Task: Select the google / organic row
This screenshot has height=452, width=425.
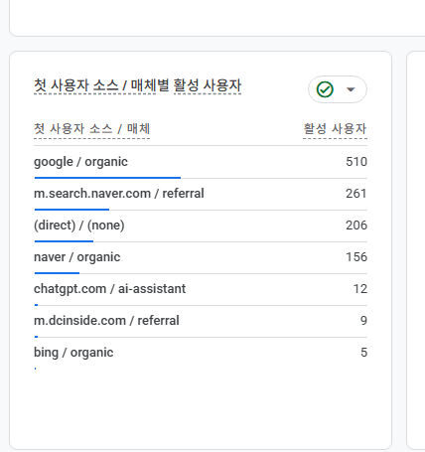Action: (201, 162)
